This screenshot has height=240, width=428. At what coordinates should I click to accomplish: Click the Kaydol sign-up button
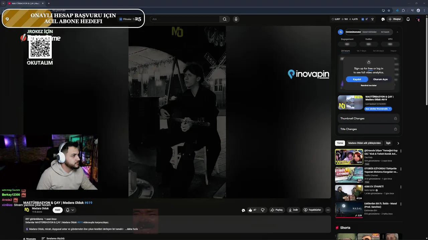pos(357,79)
